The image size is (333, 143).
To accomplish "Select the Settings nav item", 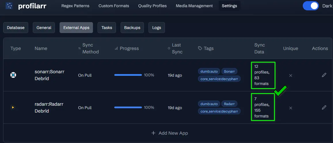I will click(229, 6).
